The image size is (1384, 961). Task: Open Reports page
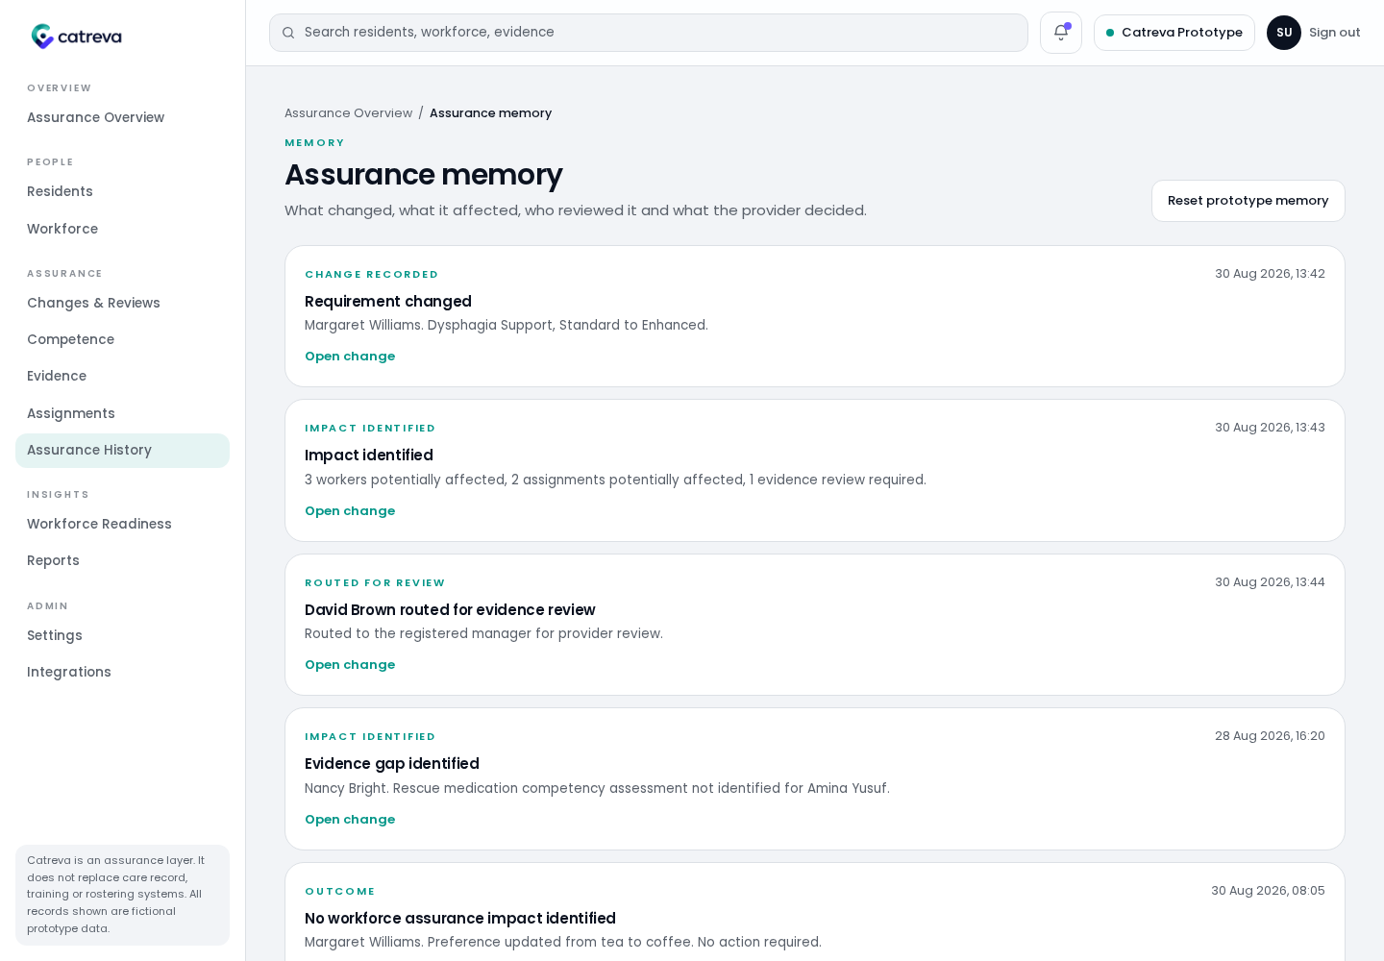tap(122, 560)
